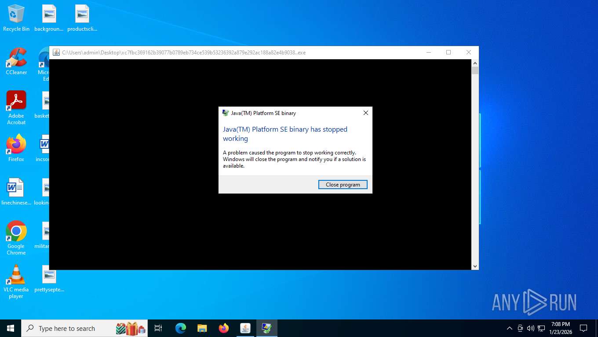This screenshot has height=337, width=598.
Task: Switch to the Java coffee-cup app on taskbar
Action: (x=245, y=328)
